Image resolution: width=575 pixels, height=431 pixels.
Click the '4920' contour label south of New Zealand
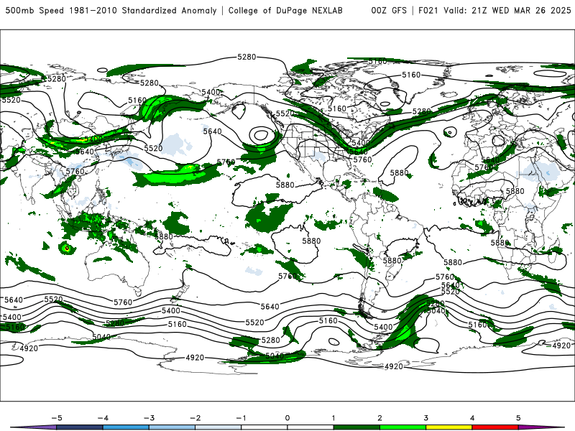[195, 357]
